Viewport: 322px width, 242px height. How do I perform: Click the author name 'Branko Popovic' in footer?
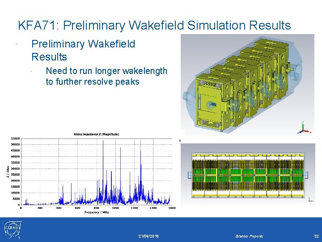tap(249, 236)
